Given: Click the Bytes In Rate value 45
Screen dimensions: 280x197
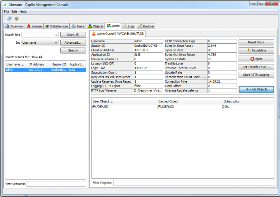Looking at the screenshot, I should (222, 50).
